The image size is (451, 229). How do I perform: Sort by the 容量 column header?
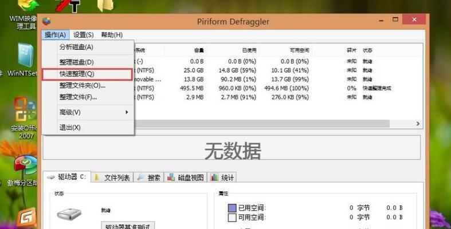[186, 50]
